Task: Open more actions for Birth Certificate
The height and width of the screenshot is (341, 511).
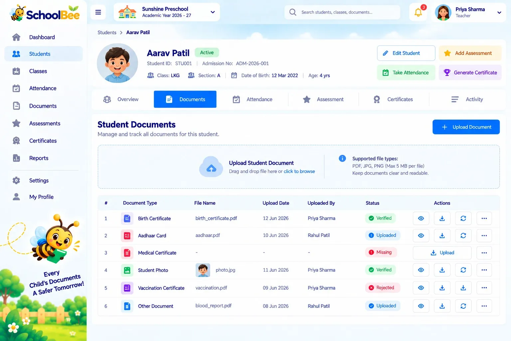Action: [x=484, y=218]
